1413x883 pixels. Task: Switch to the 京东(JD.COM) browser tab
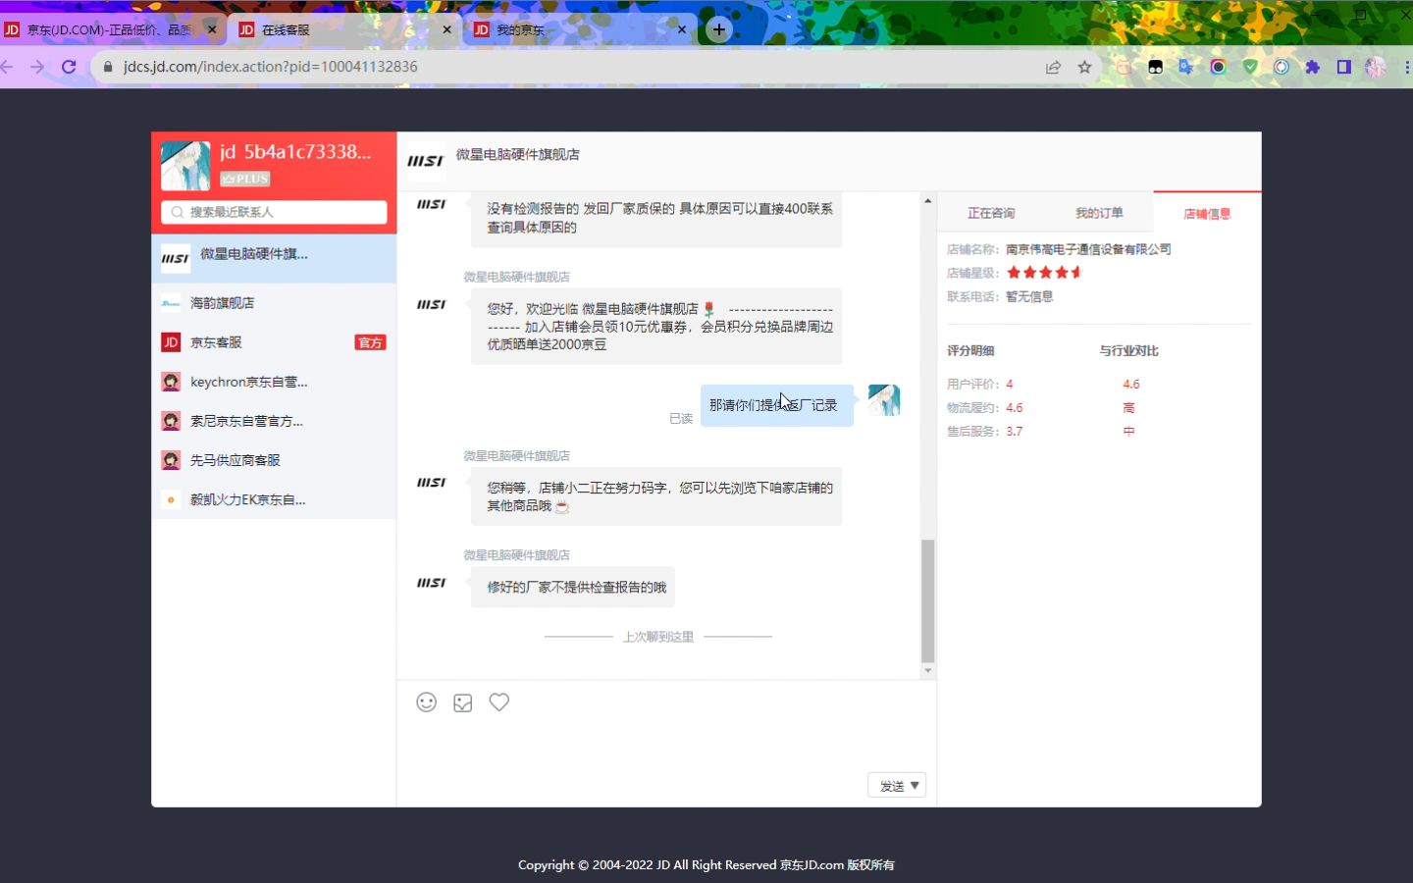tap(110, 29)
